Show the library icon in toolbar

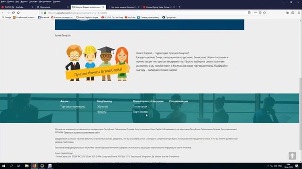click(x=287, y=13)
